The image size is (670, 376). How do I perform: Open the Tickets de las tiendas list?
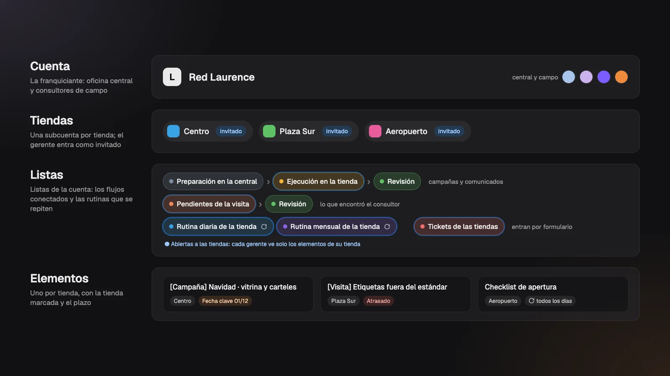[x=459, y=226]
